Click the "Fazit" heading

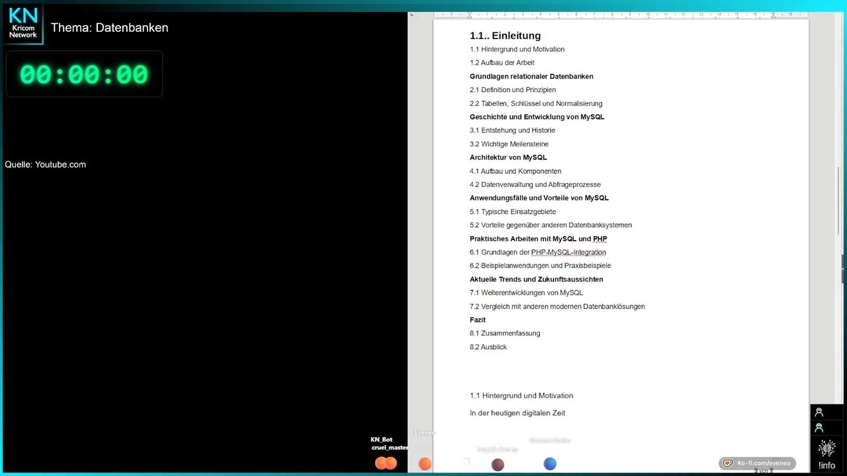click(478, 320)
